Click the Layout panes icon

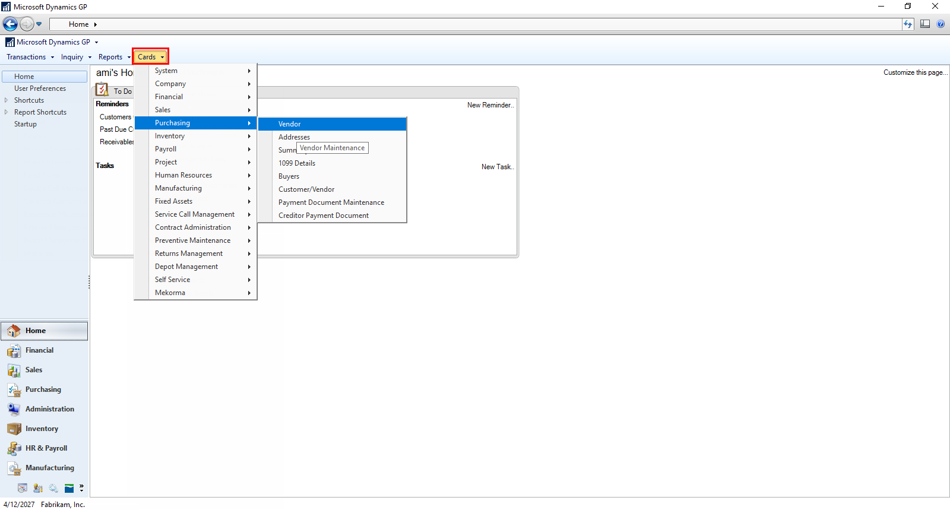[x=924, y=24]
